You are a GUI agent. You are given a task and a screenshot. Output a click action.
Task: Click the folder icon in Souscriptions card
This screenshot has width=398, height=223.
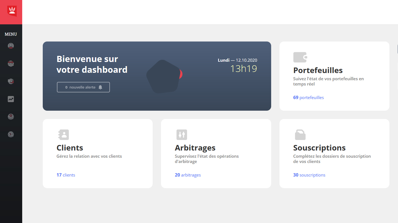(300, 135)
